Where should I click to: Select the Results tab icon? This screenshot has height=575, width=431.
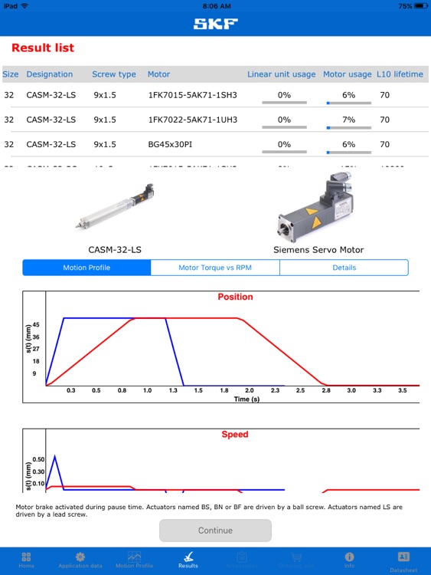pos(188,557)
